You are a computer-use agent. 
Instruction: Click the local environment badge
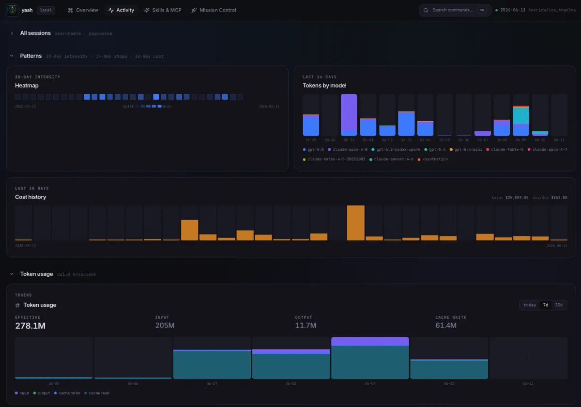tap(46, 10)
